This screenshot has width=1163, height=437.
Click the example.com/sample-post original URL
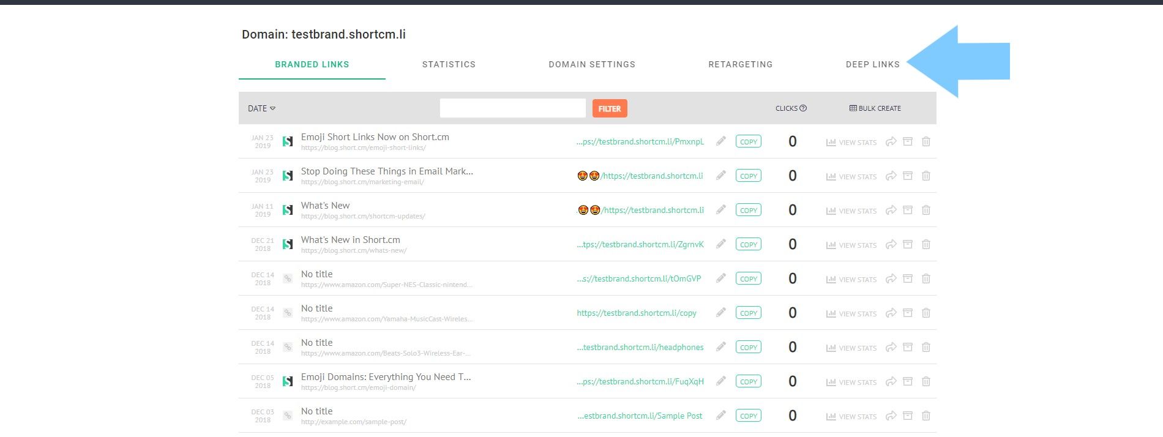[x=354, y=422]
